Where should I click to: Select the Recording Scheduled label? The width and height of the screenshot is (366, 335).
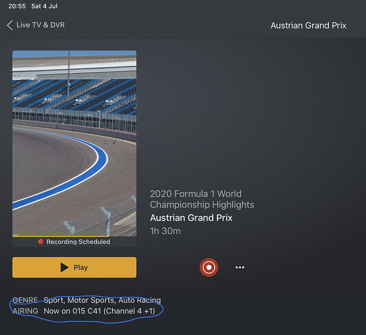pyautogui.click(x=78, y=242)
